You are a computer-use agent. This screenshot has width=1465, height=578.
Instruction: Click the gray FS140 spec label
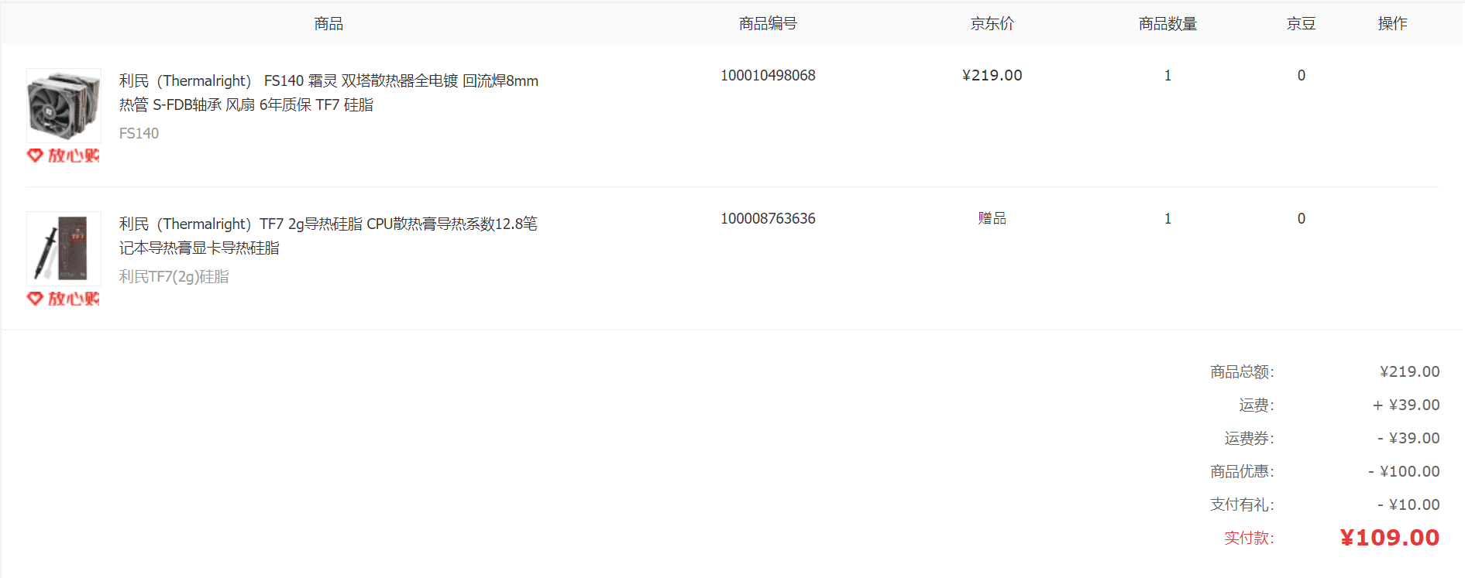[139, 133]
